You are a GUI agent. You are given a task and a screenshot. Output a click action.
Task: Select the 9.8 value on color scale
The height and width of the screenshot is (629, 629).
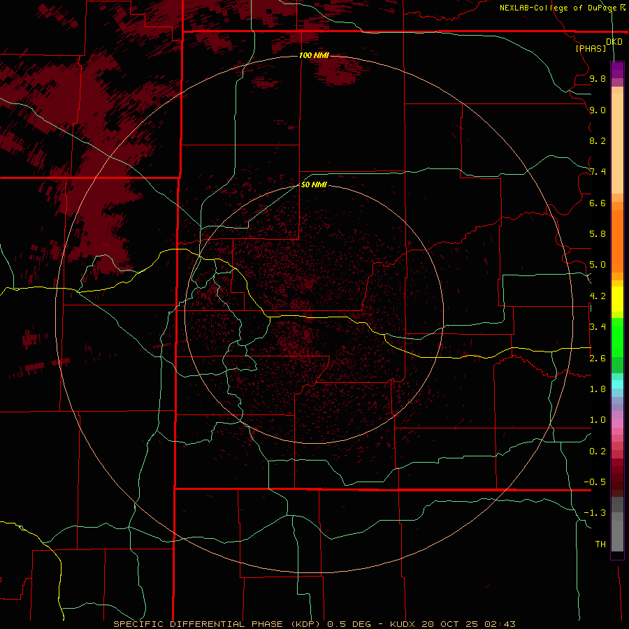[x=598, y=78]
